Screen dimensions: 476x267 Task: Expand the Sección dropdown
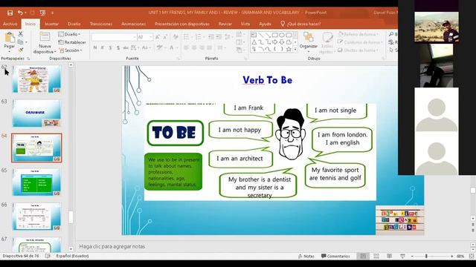click(71, 50)
